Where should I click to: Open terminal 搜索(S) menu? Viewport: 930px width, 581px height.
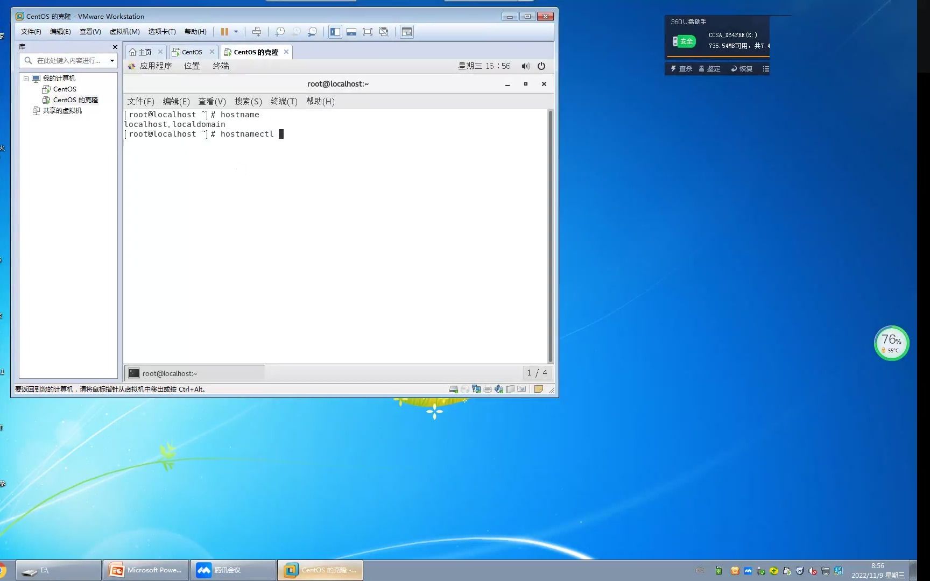248,101
